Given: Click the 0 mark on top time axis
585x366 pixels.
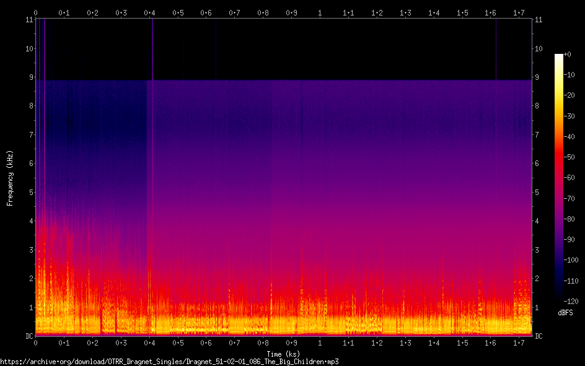Looking at the screenshot, I should [x=35, y=12].
